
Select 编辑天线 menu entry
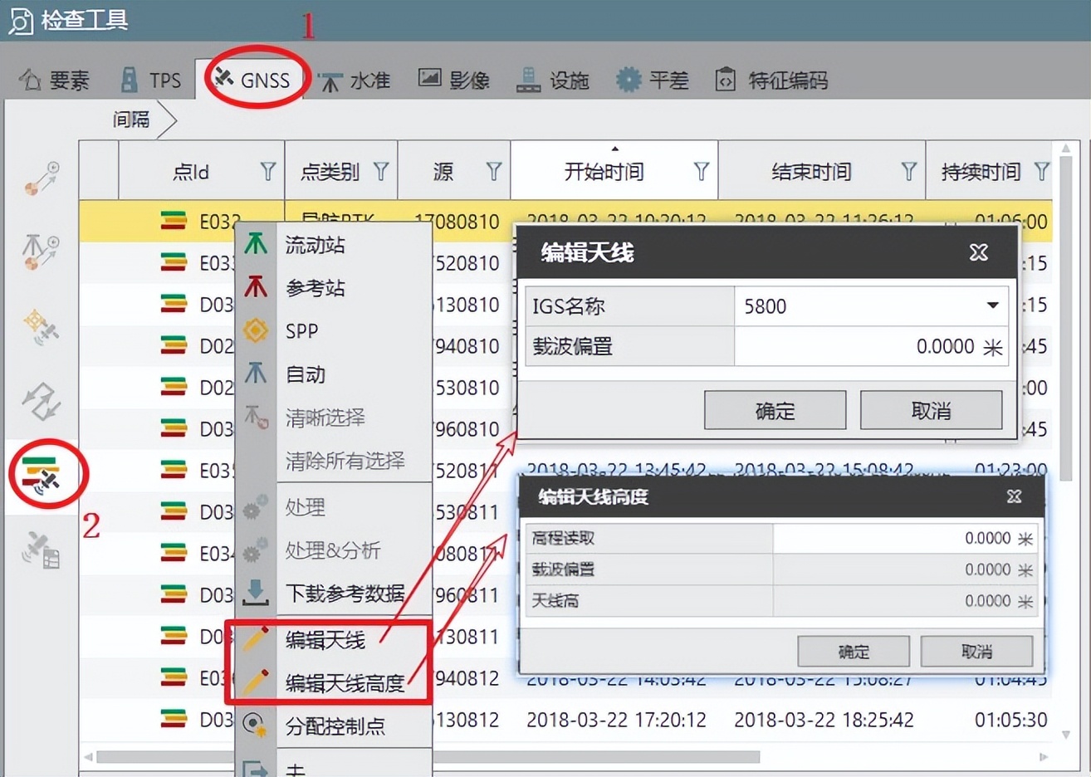click(334, 640)
